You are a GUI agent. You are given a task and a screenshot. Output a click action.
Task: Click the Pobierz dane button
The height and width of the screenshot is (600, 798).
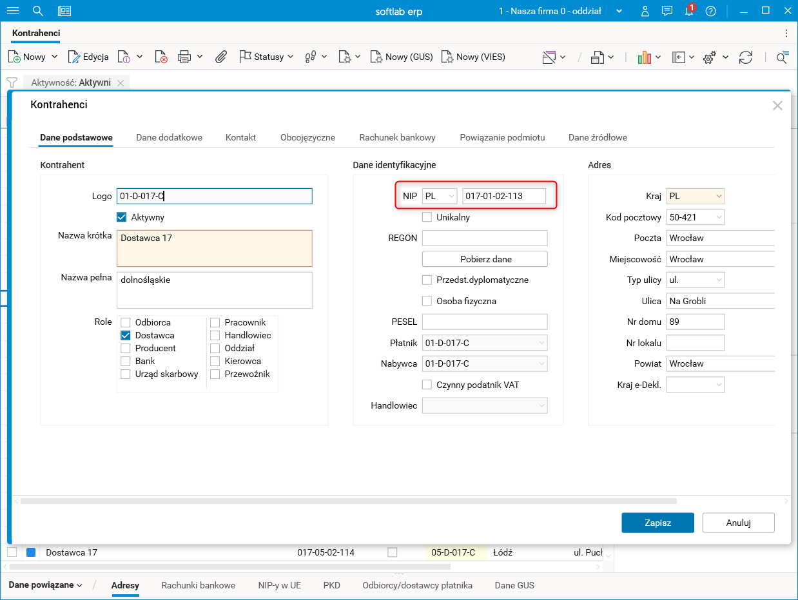[x=485, y=259]
